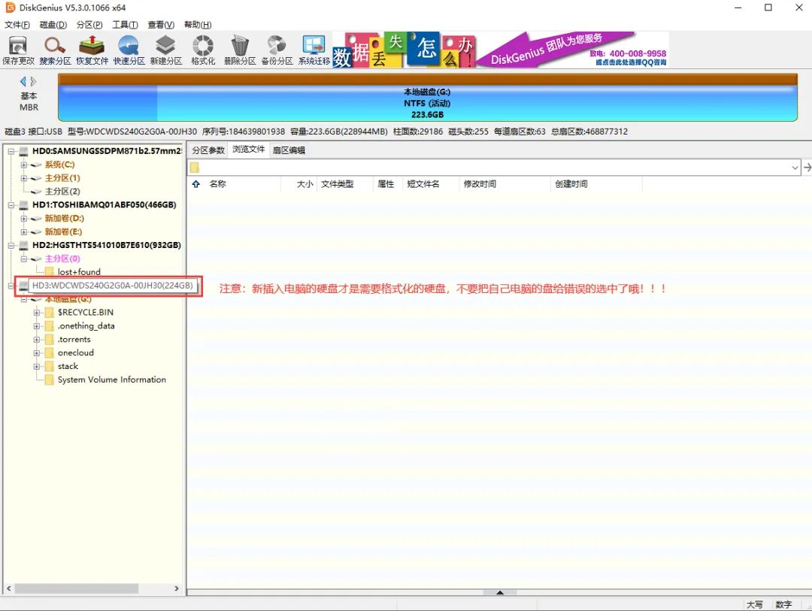Switch to the 分区参数 tab
This screenshot has width=812, height=611.
point(208,150)
